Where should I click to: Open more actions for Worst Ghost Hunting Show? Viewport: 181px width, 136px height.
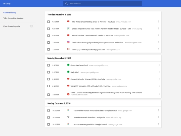(x=159, y=21)
